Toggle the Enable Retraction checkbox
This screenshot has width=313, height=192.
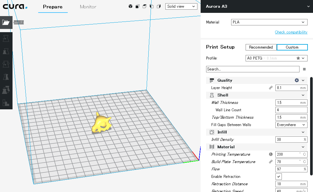(279, 177)
